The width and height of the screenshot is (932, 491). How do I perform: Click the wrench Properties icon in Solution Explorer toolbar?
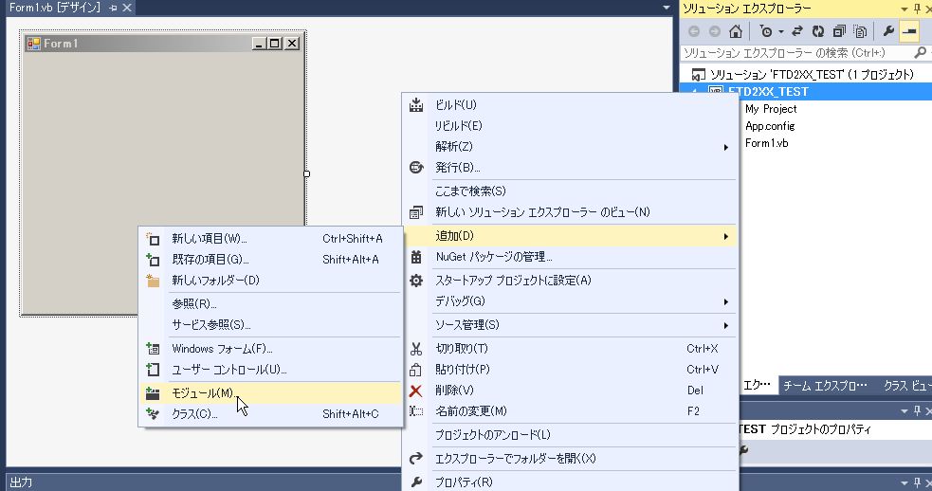[x=888, y=31]
